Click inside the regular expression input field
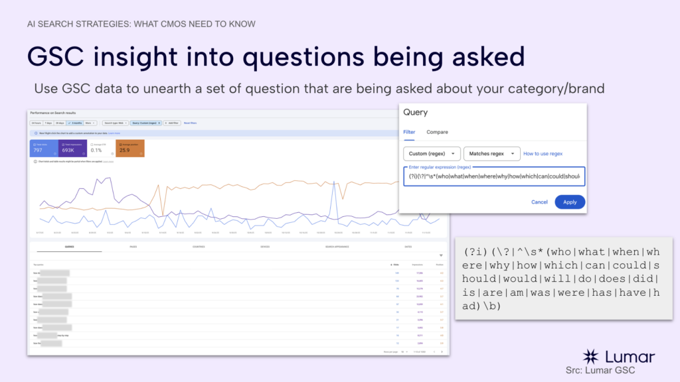680x382 pixels. [493, 176]
